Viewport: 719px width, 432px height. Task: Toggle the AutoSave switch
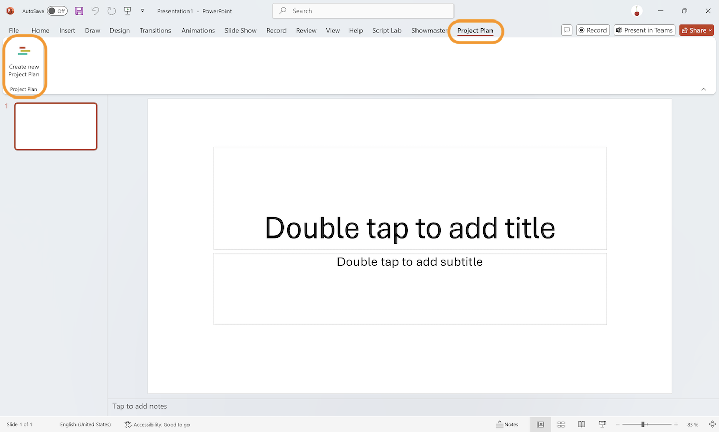tap(57, 11)
